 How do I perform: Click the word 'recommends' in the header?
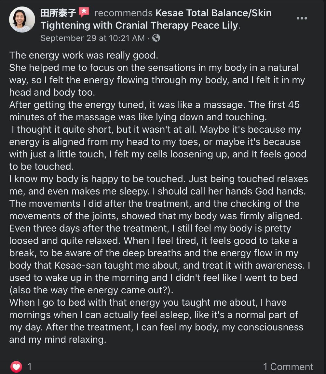pos(124,13)
